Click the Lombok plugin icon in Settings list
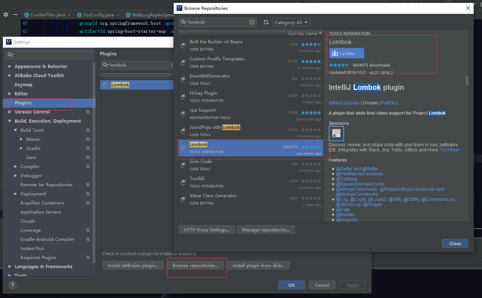Screen dimensions: 482x298 point(106,85)
